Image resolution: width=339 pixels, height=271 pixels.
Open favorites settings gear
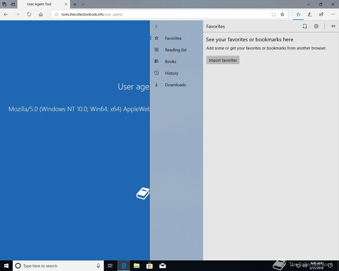(x=316, y=26)
